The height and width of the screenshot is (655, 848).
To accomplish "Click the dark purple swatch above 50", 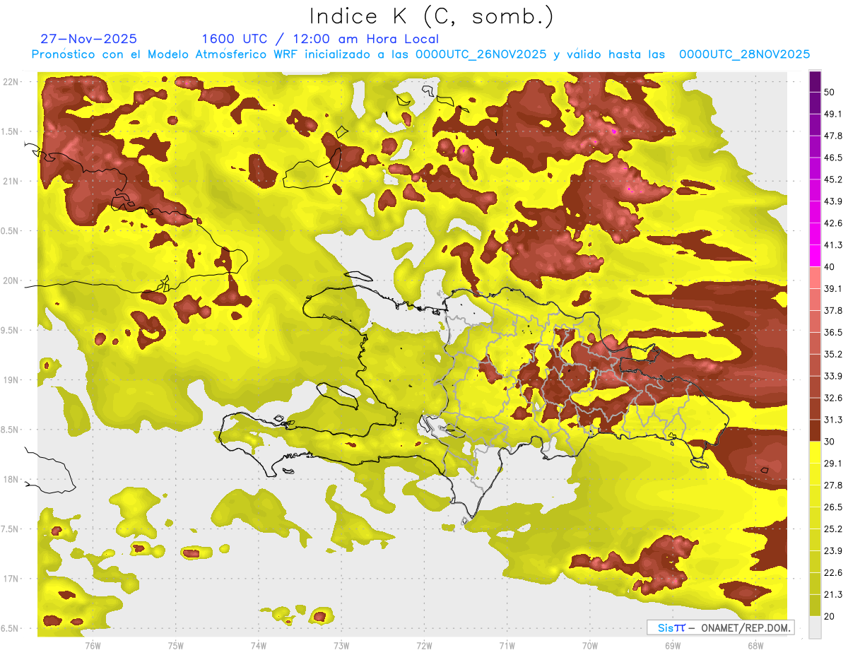I will [x=815, y=82].
